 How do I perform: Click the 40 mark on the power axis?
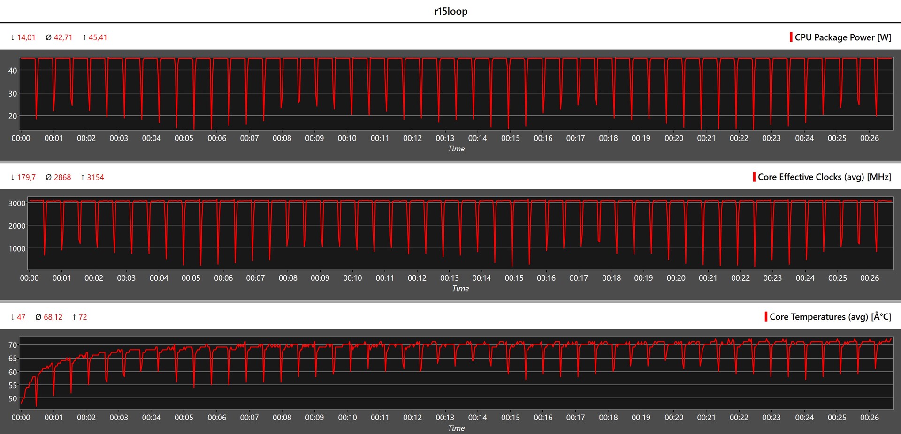pos(13,71)
